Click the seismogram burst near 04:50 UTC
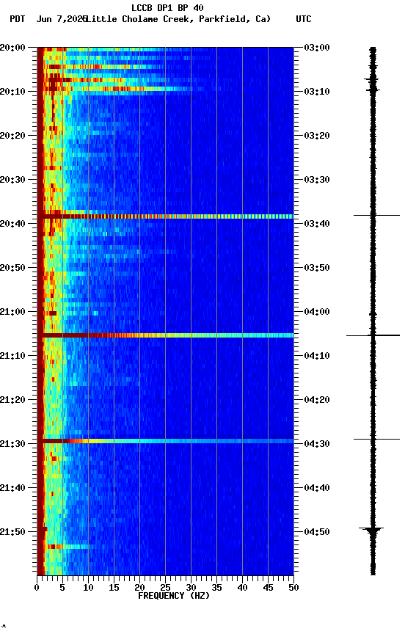The height and width of the screenshot is (634, 405). (x=372, y=531)
